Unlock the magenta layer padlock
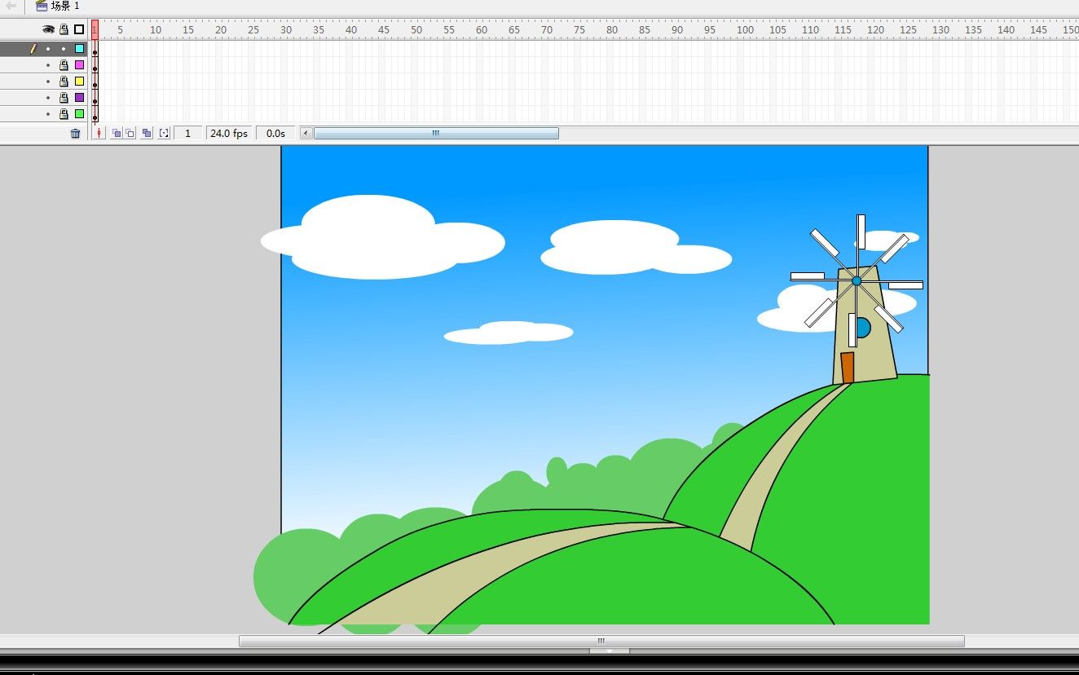Screen dimensions: 1079x675 [x=64, y=64]
